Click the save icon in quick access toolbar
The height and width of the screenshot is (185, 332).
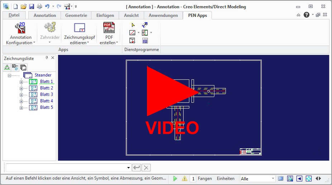point(31,6)
